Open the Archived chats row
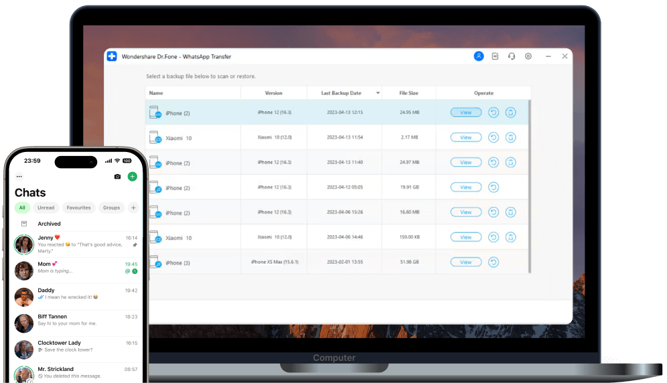This screenshot has height=383, width=667. (76, 224)
